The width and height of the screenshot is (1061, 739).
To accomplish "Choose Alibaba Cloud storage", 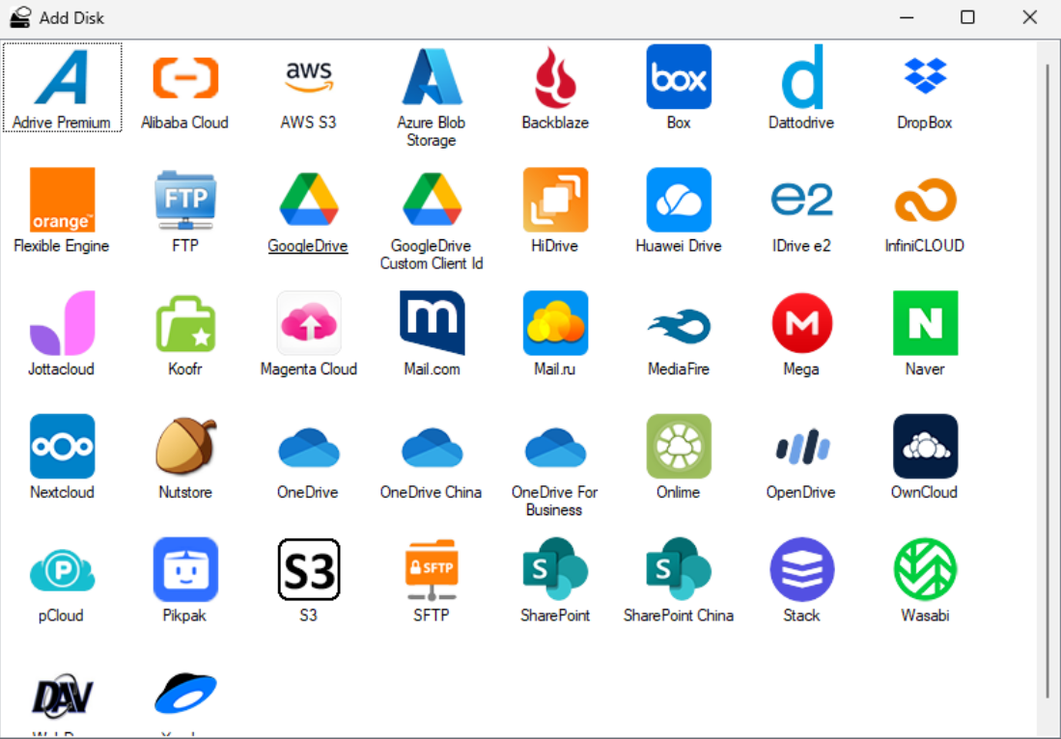I will point(184,77).
